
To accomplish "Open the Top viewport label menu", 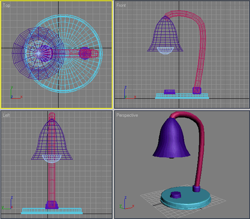I will (x=6, y=5).
